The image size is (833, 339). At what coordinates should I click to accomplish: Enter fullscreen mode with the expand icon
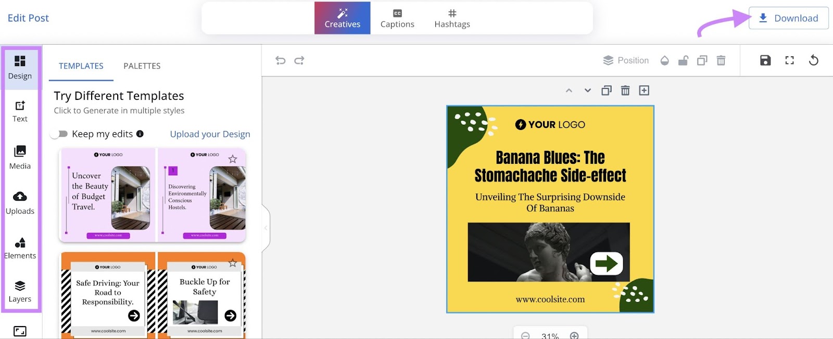click(789, 60)
